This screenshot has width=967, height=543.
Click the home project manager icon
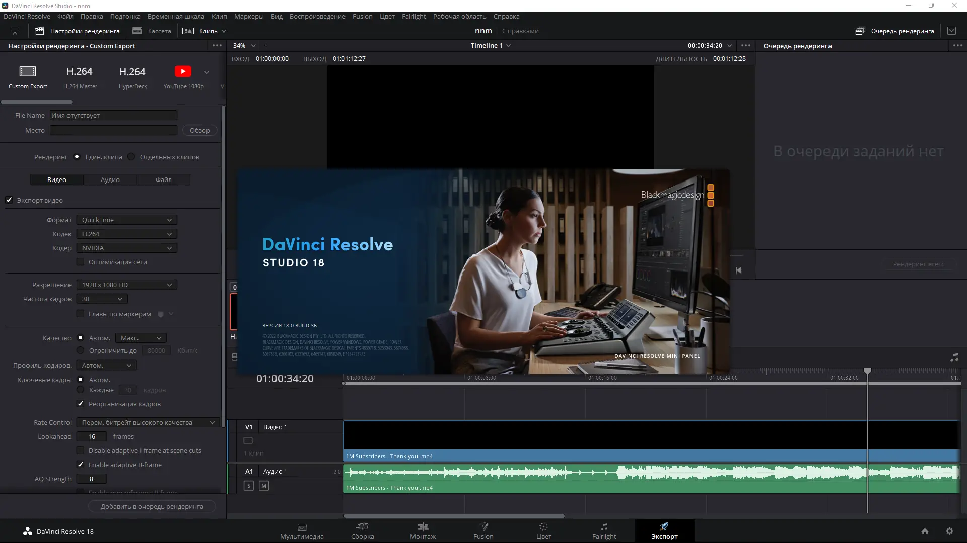click(x=925, y=531)
